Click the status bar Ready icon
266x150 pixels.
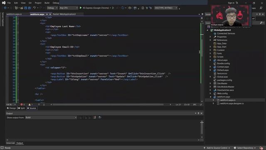click(x=2, y=148)
